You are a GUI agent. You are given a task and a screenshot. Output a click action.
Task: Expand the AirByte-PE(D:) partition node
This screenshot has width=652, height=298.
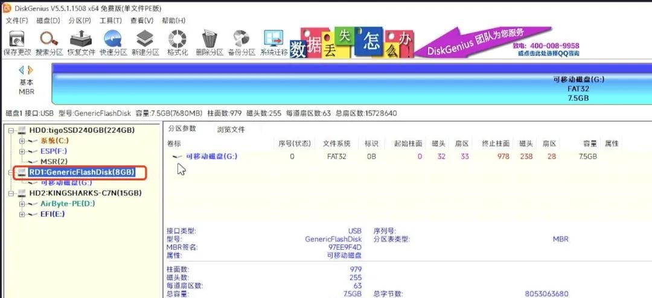pos(22,204)
